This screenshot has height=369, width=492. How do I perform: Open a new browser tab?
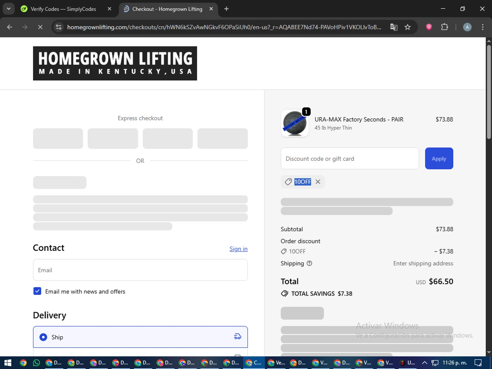pos(226,9)
